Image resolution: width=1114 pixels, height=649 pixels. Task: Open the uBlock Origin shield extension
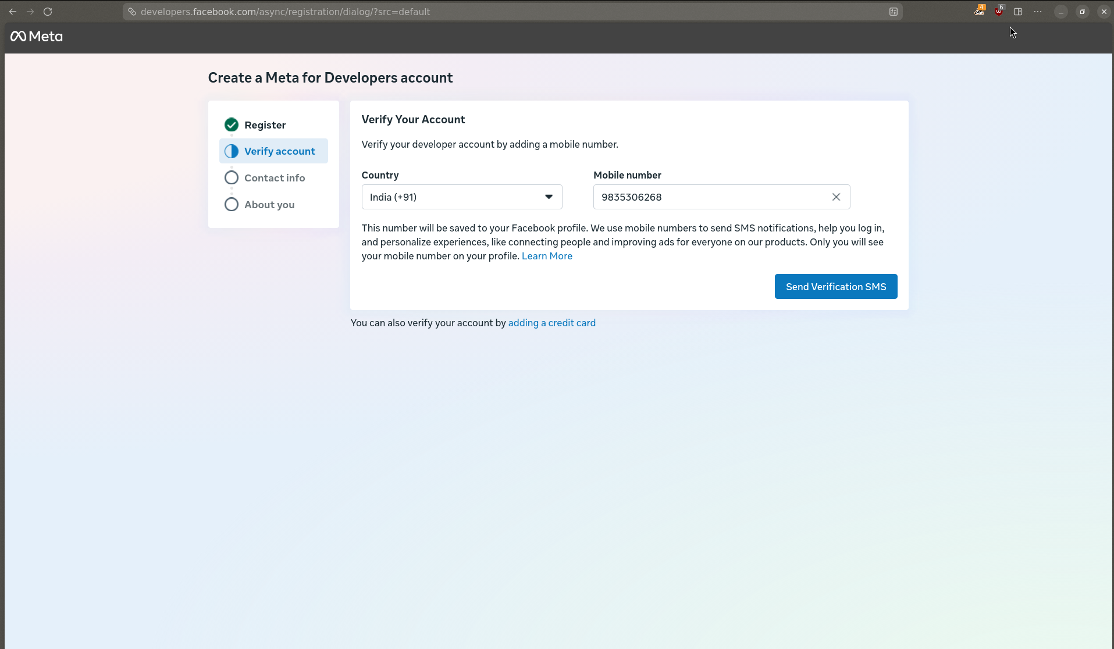point(999,11)
